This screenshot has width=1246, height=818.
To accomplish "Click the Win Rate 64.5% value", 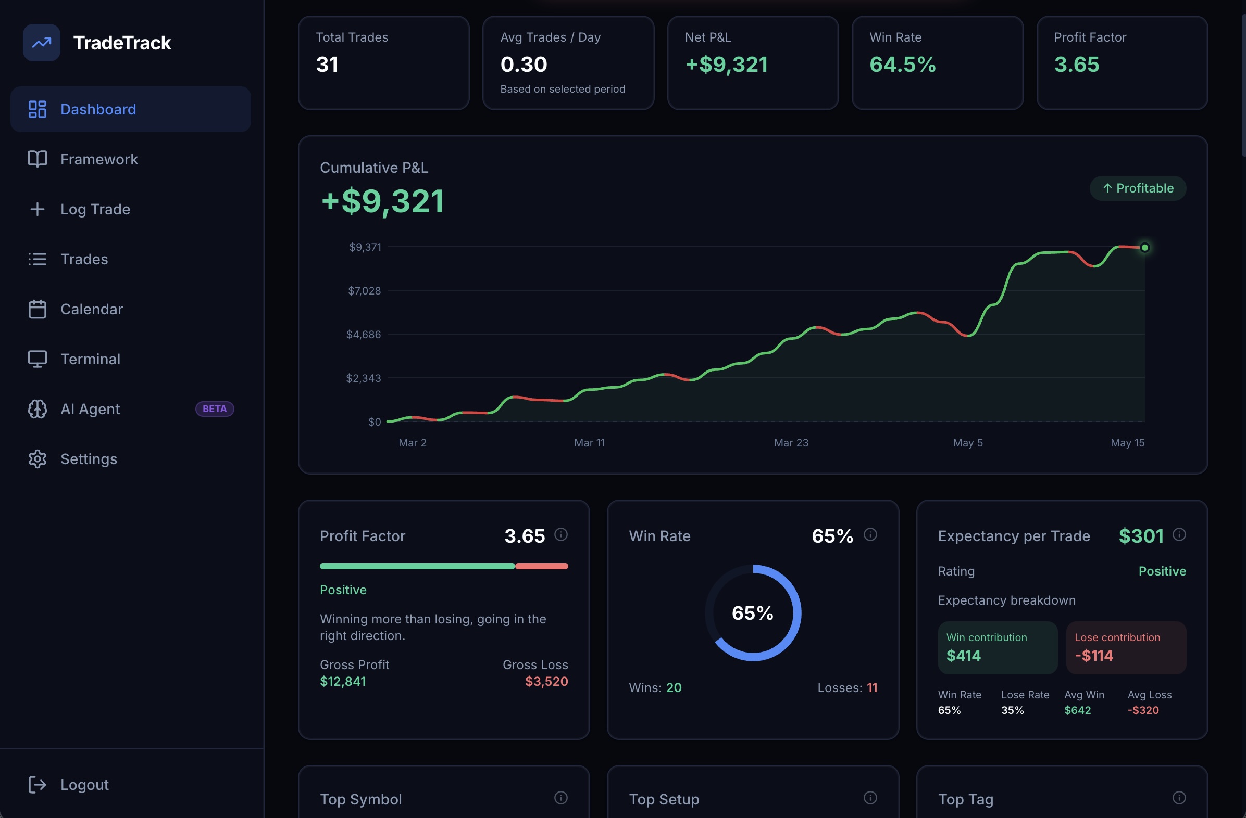I will (x=903, y=65).
